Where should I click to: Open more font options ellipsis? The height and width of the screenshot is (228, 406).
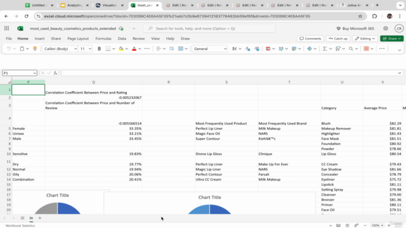[147, 49]
